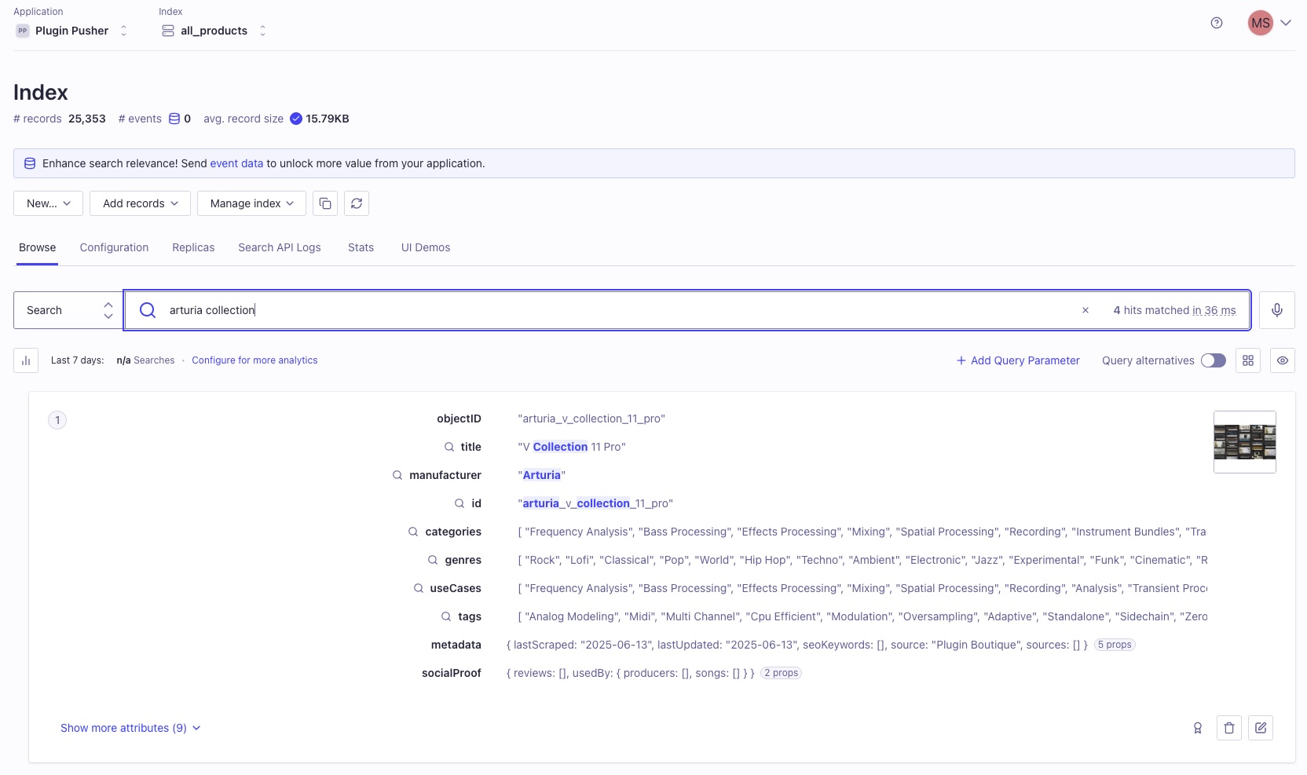1307x775 pixels.
Task: Click the events database icon
Action: point(174,119)
